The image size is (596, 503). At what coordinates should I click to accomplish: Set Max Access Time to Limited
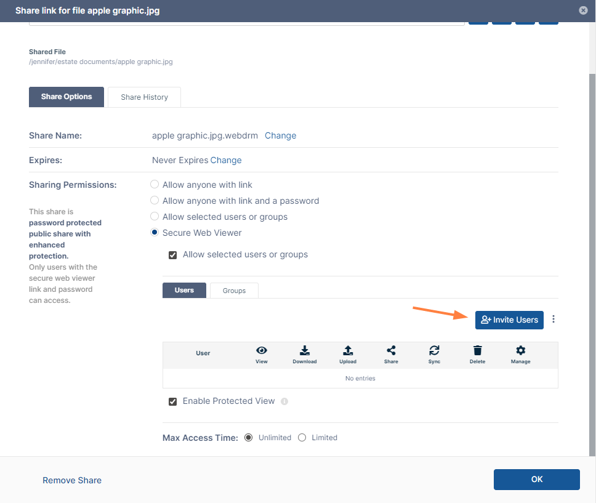pyautogui.click(x=302, y=438)
